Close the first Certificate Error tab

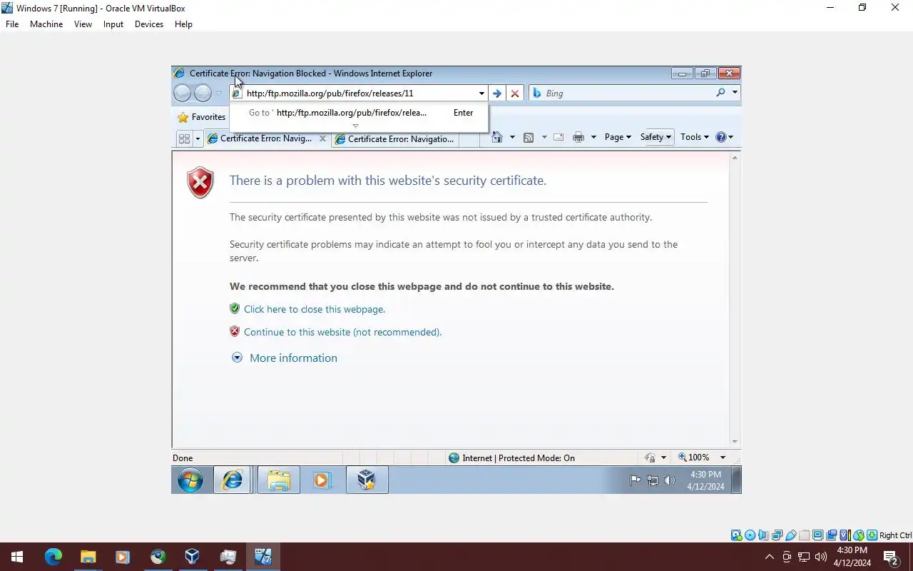tap(322, 138)
